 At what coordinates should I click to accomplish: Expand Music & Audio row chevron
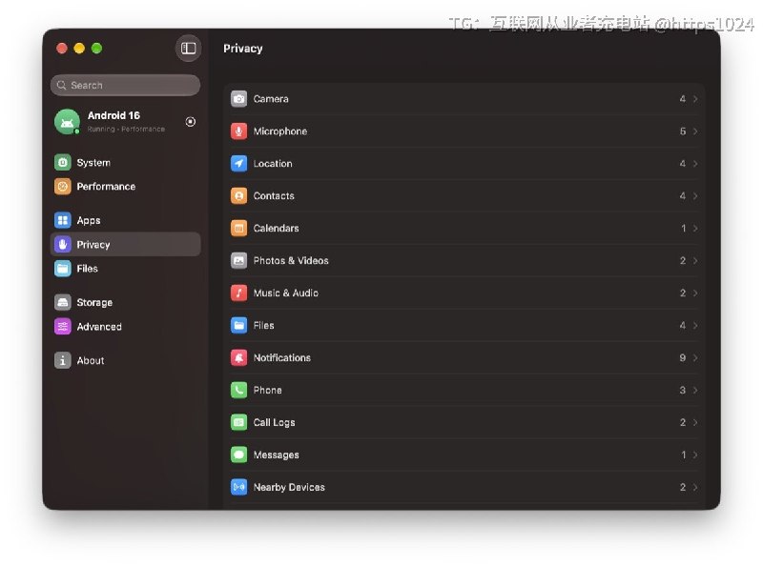(x=695, y=293)
